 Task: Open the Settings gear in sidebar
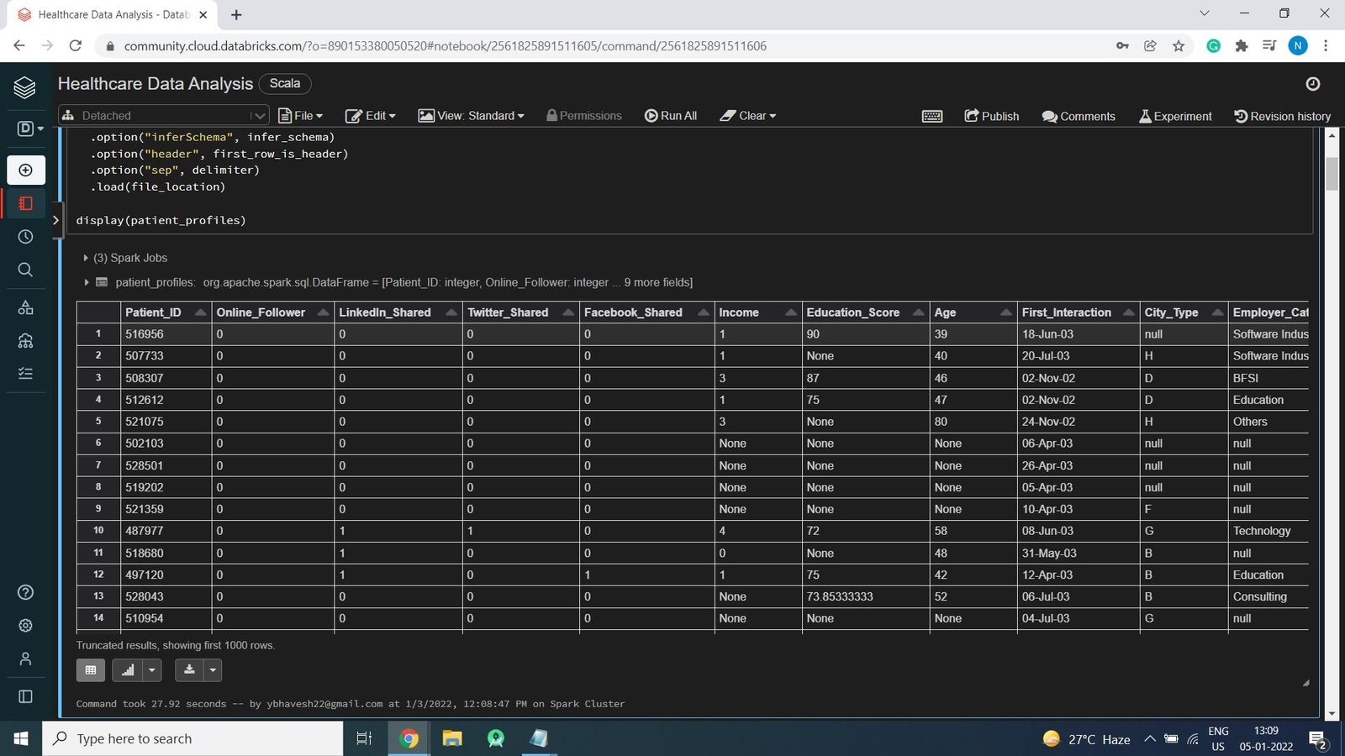(25, 626)
